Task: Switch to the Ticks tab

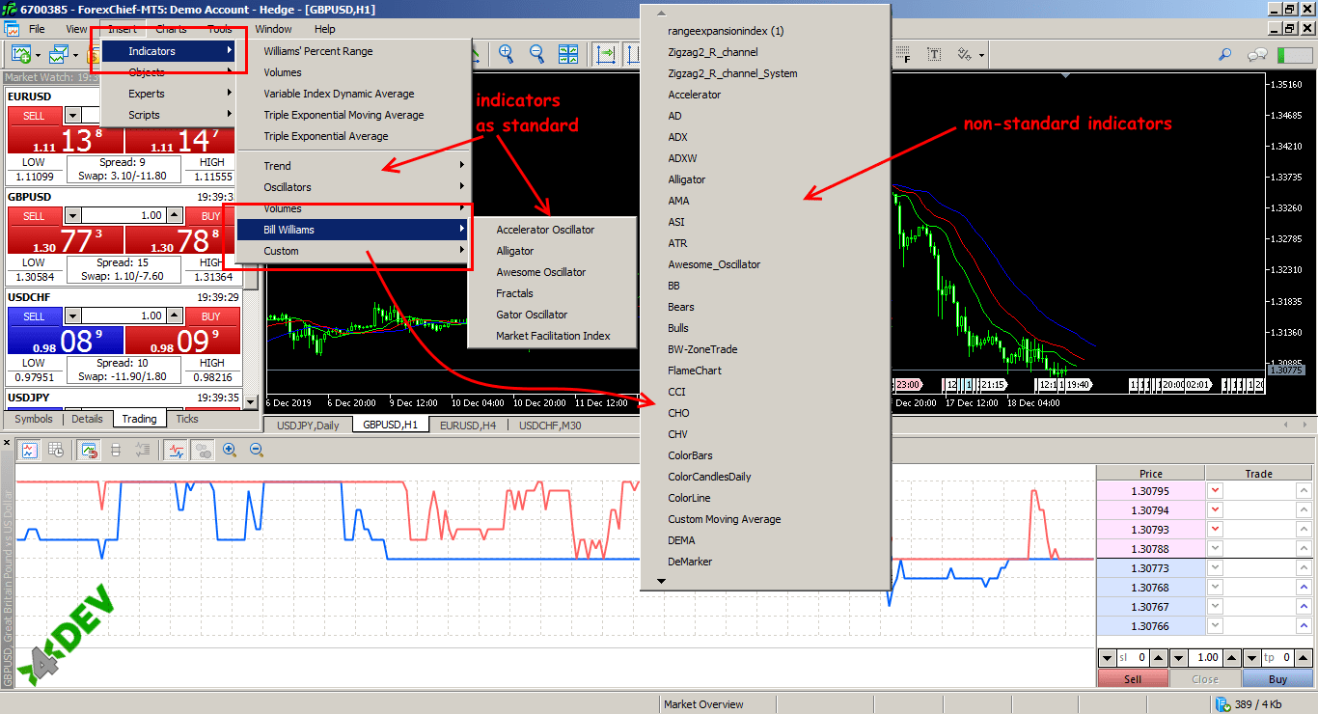Action: click(x=187, y=419)
